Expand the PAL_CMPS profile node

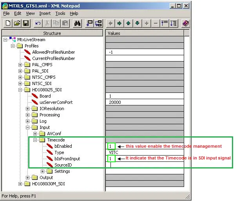pos(20,65)
